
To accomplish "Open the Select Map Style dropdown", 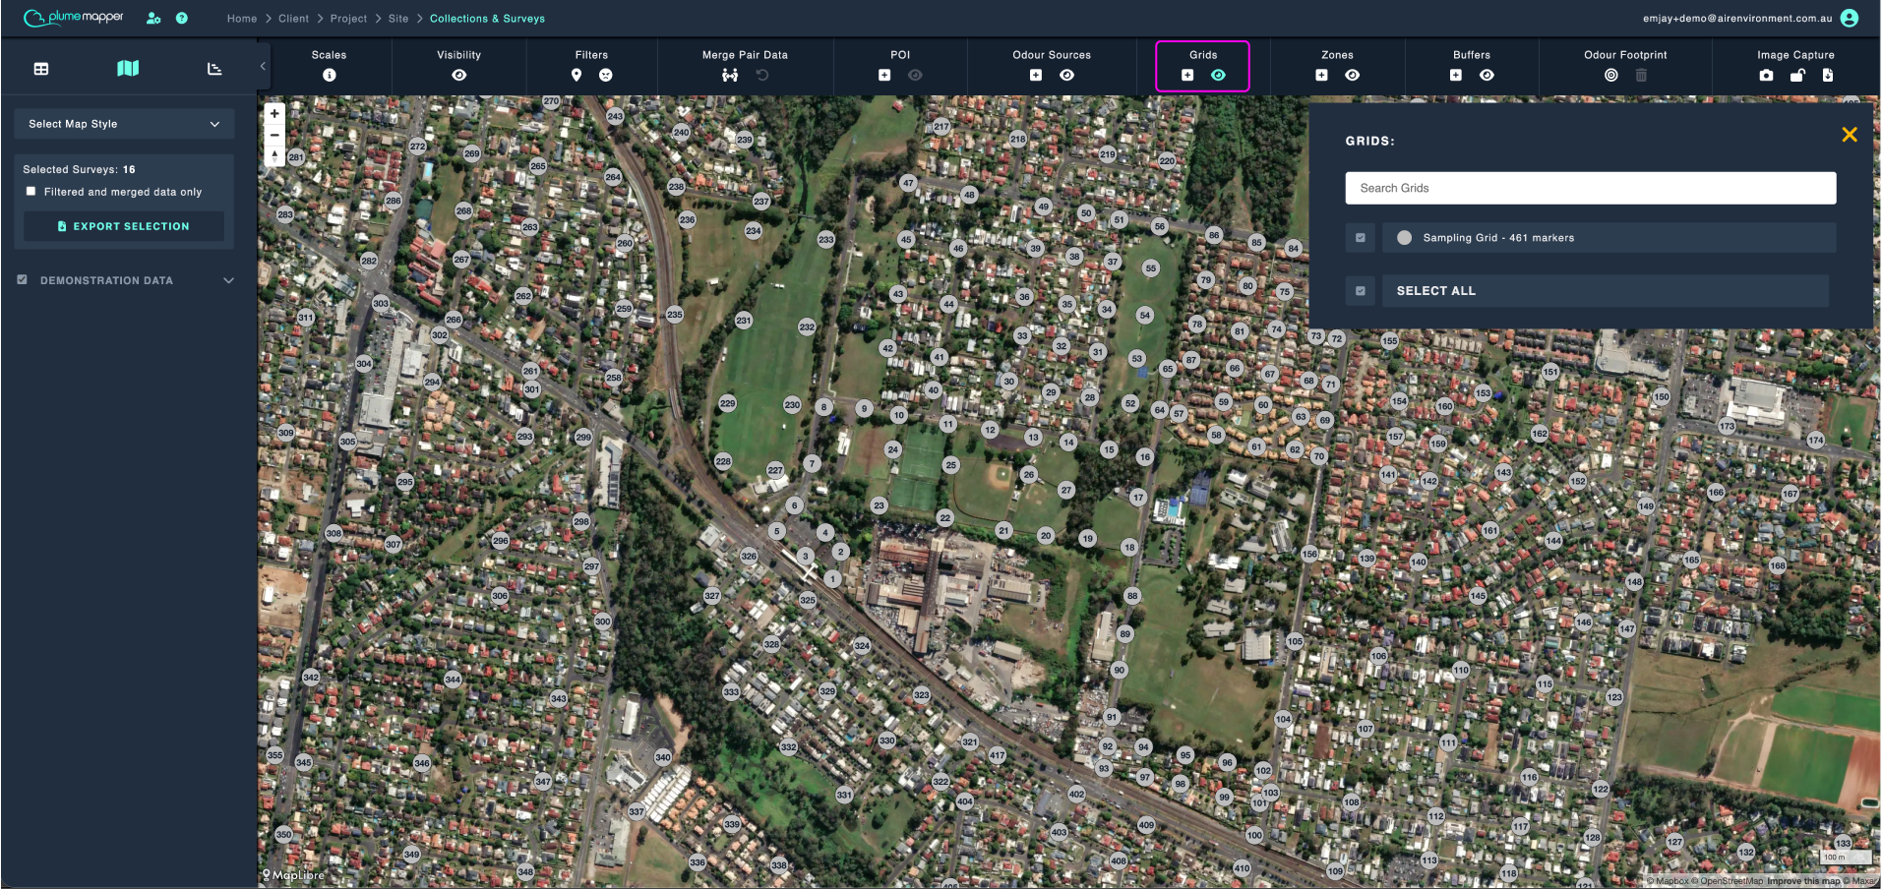I will coord(124,124).
